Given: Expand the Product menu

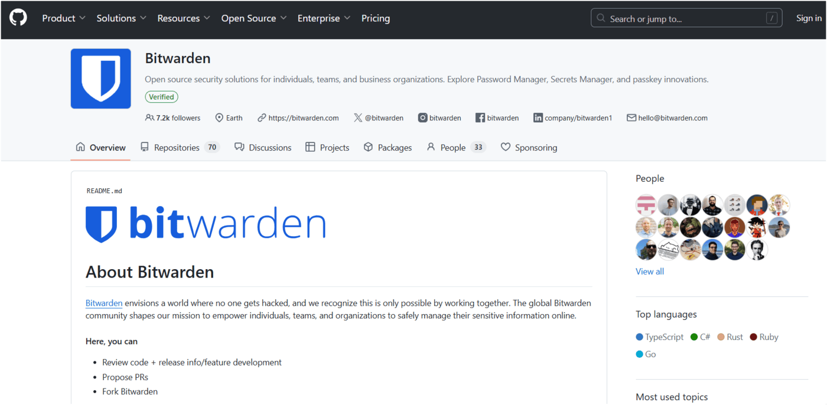Looking at the screenshot, I should pos(64,18).
